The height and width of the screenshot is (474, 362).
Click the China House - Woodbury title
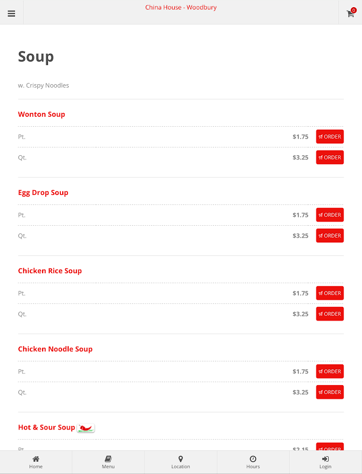click(181, 8)
